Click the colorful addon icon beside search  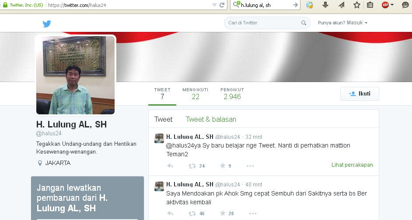click(x=310, y=5)
